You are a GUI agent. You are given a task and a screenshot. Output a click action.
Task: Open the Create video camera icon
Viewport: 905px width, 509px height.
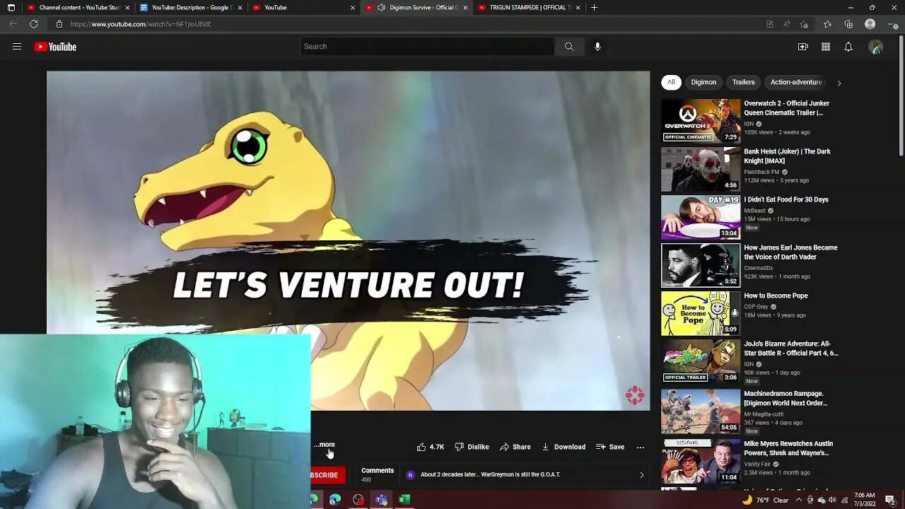tap(803, 47)
